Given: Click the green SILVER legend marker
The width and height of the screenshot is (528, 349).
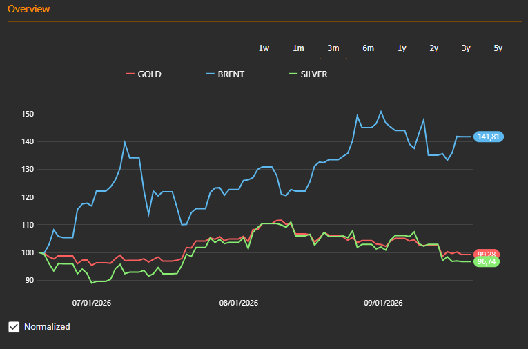Looking at the screenshot, I should [293, 74].
